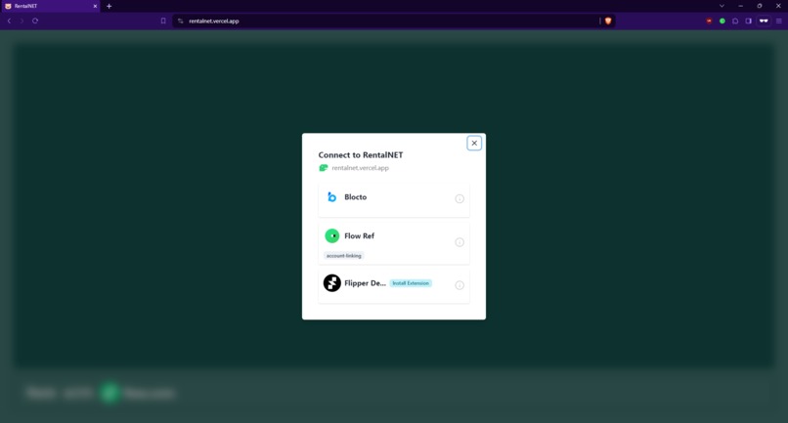Open info for the Flow Ref wallet

[x=460, y=242]
